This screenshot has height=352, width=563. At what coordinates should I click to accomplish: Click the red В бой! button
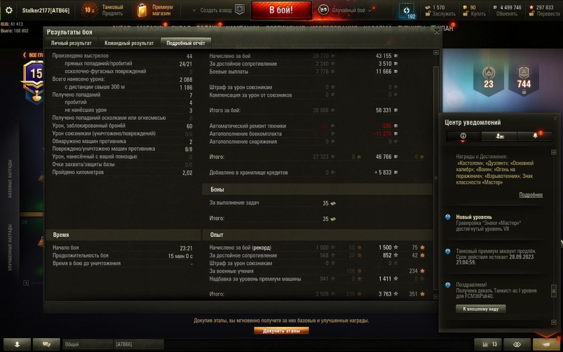click(281, 10)
